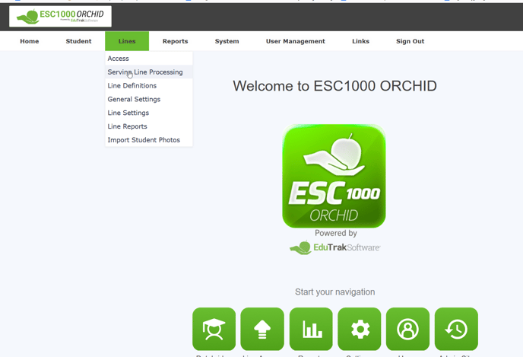Expand the User Management navigation menu
523x357 pixels.
(x=295, y=41)
